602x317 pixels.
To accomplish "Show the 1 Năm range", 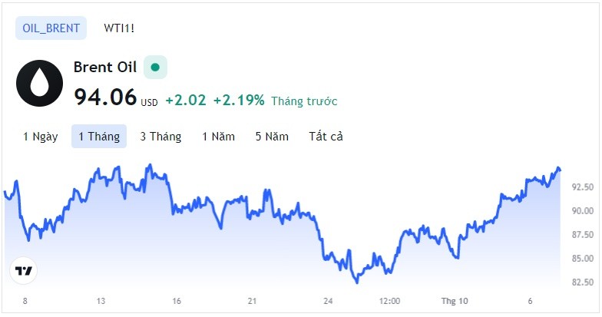I will tap(218, 137).
